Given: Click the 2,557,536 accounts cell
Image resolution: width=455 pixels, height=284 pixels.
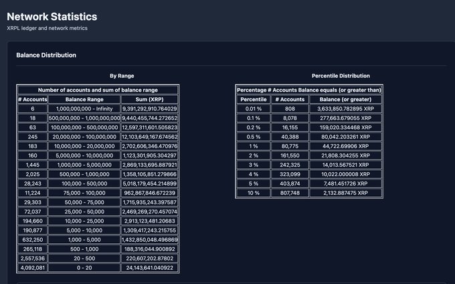Looking at the screenshot, I should coord(33,259).
